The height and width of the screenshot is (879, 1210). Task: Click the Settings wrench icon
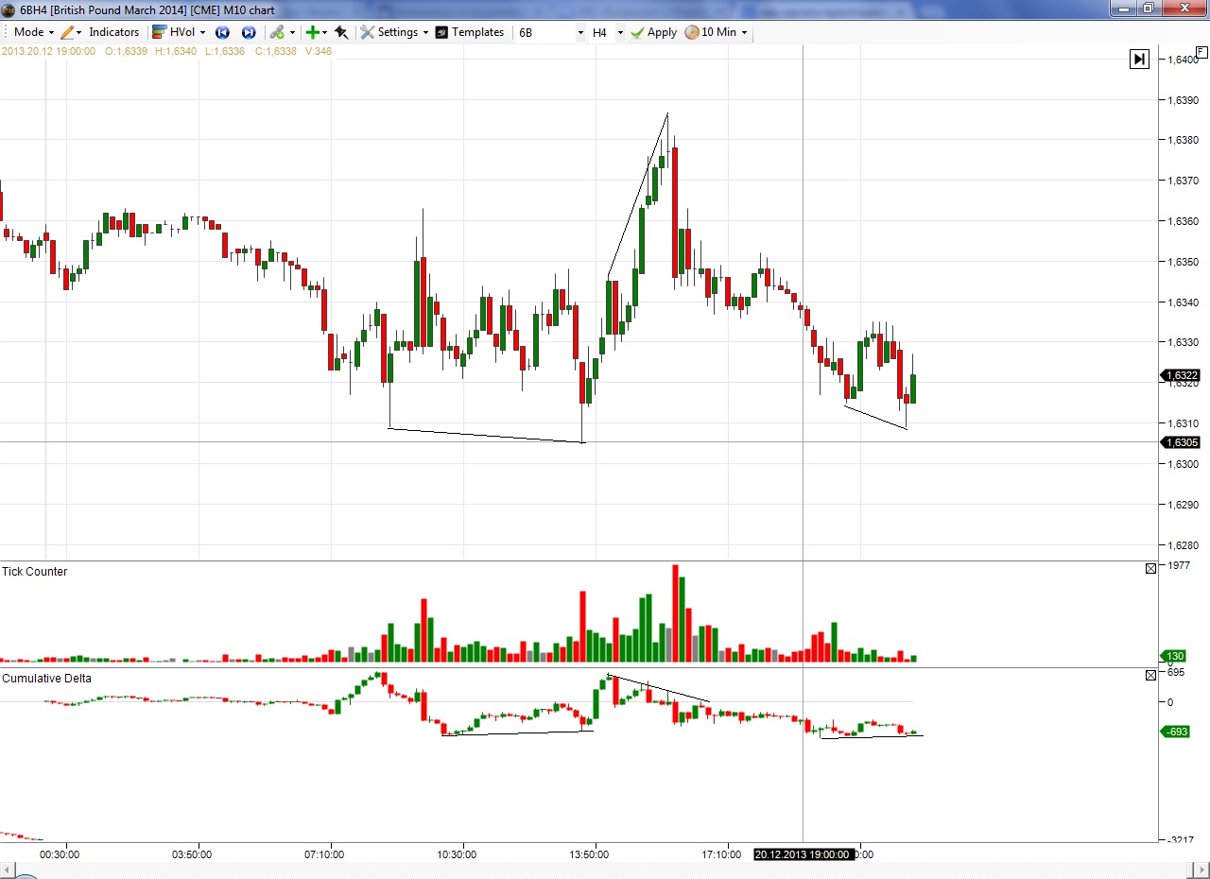[368, 32]
